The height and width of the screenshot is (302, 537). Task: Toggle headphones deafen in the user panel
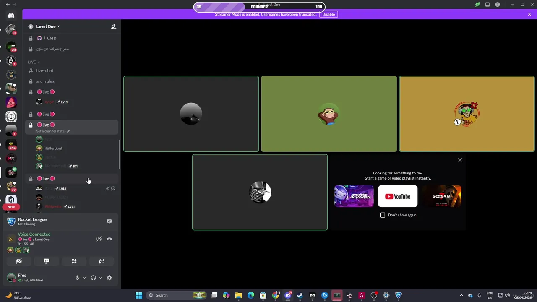point(93,278)
